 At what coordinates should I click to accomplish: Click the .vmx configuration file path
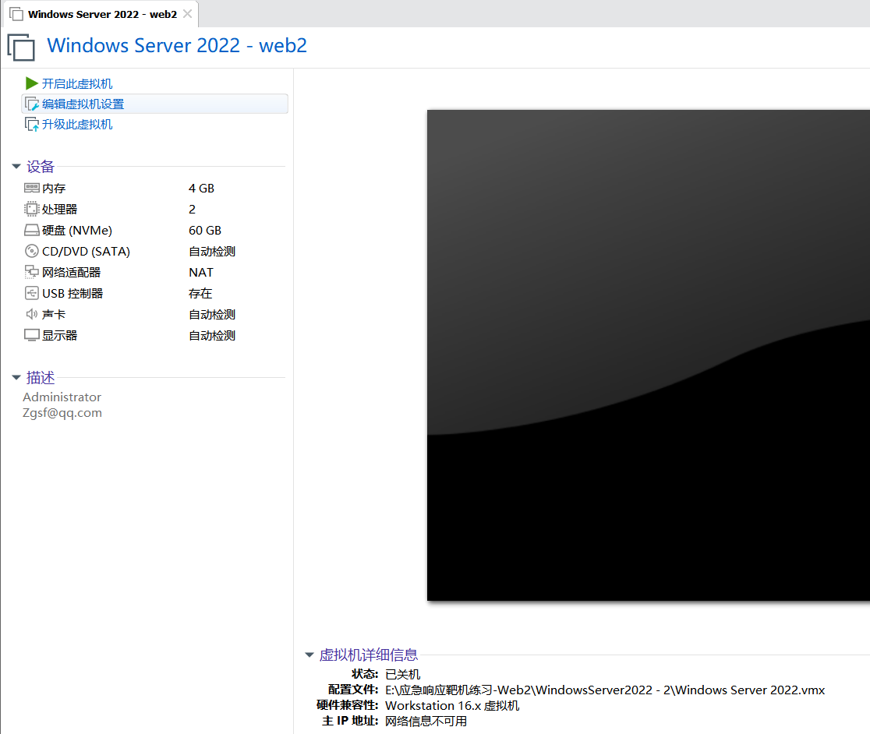coord(605,690)
